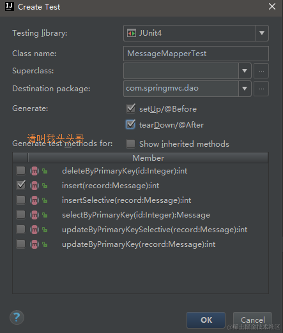The height and width of the screenshot is (333, 283).
Task: Click method icon of insertSelective row
Action: point(34,200)
